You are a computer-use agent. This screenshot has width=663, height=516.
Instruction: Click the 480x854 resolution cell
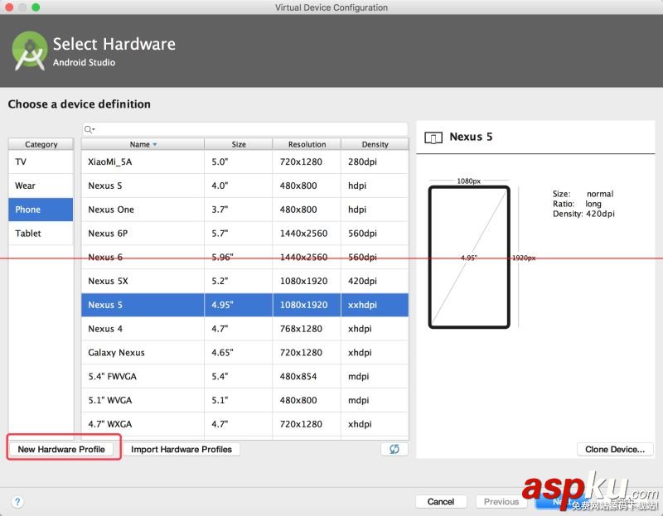pyautogui.click(x=307, y=377)
